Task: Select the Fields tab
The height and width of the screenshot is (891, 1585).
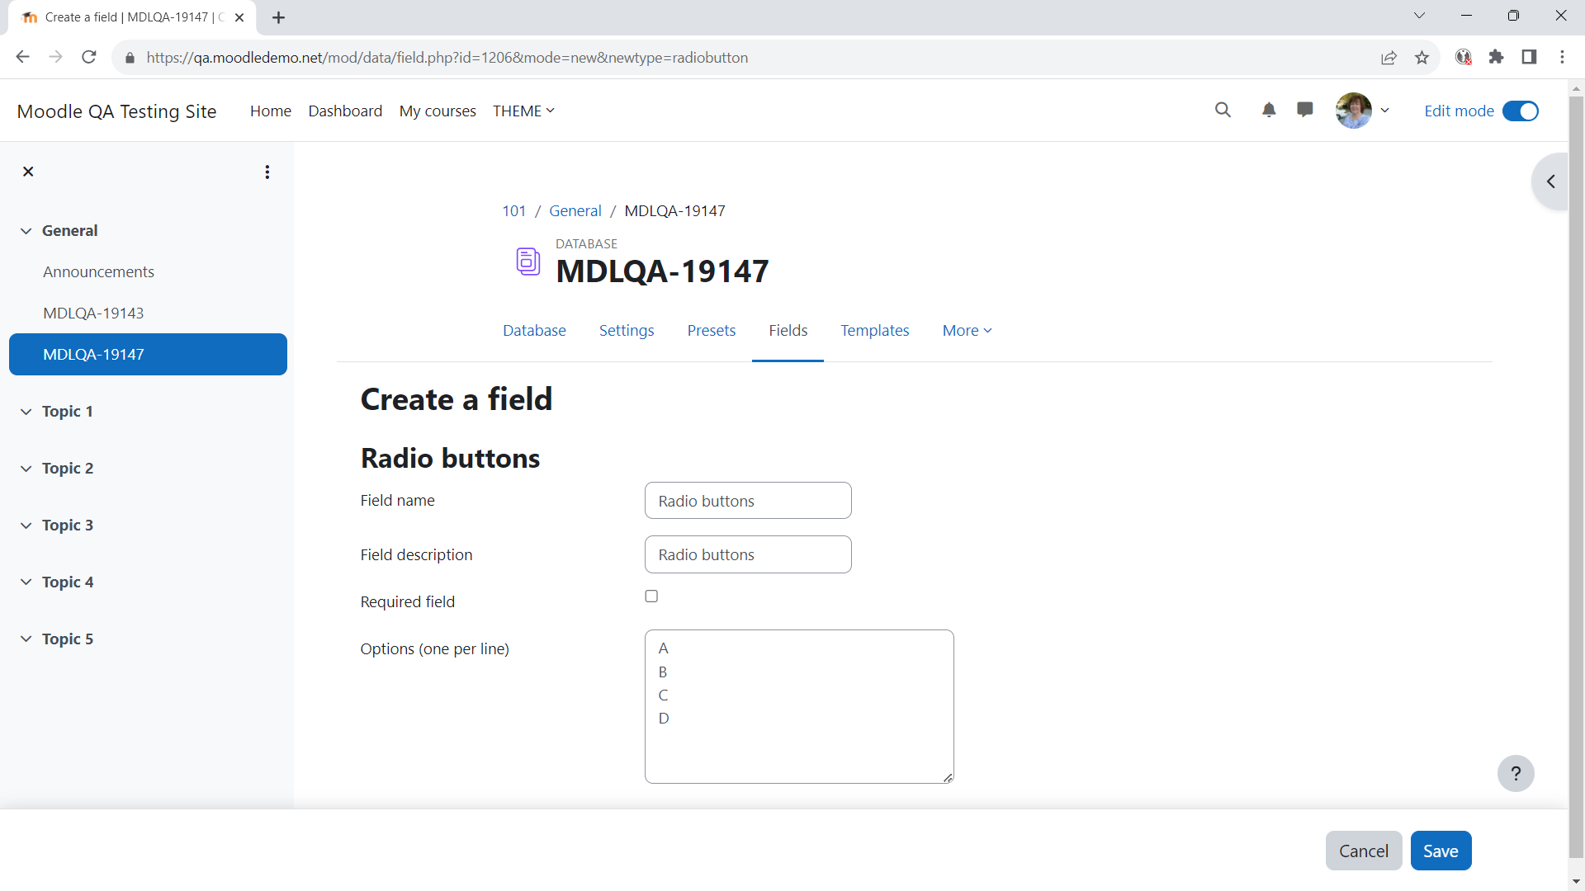Action: coord(788,330)
